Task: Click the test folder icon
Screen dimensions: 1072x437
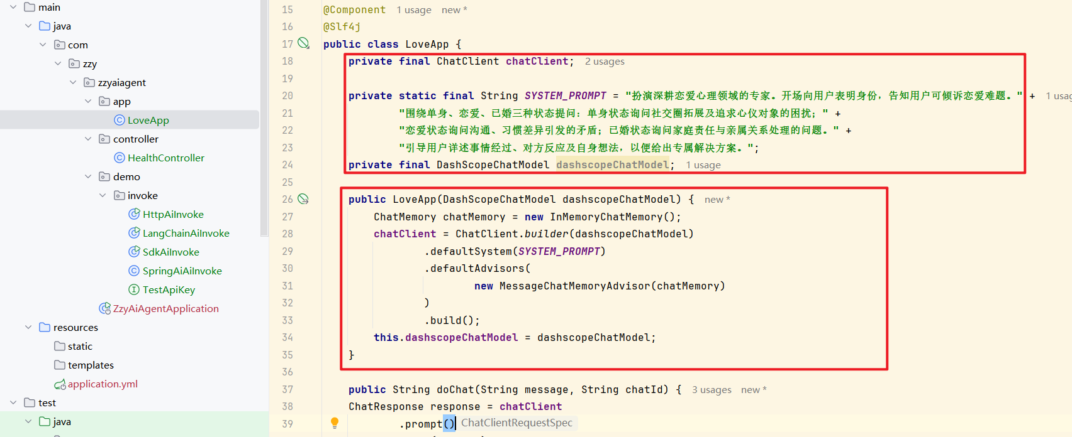Action: 30,402
